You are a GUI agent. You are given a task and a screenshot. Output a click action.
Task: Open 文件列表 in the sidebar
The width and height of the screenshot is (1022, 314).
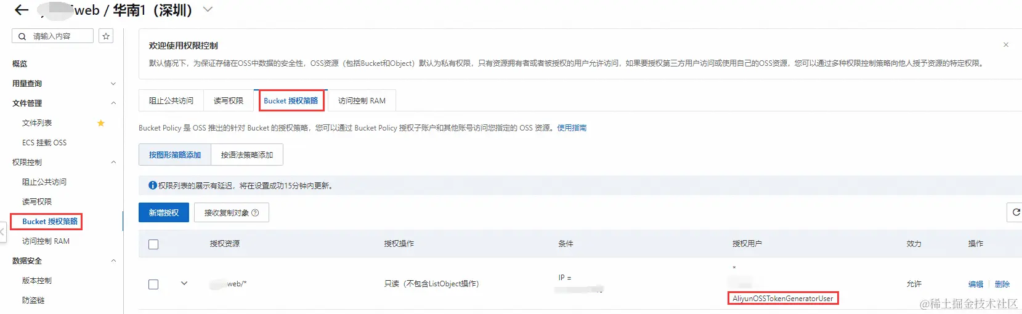(37, 123)
